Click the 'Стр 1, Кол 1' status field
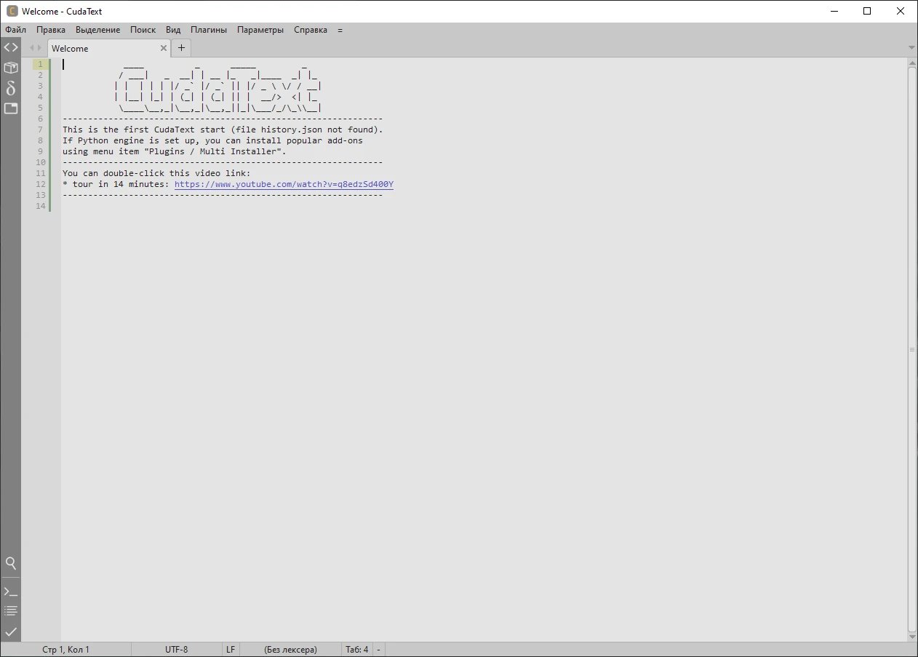This screenshot has width=918, height=657. 65,650
